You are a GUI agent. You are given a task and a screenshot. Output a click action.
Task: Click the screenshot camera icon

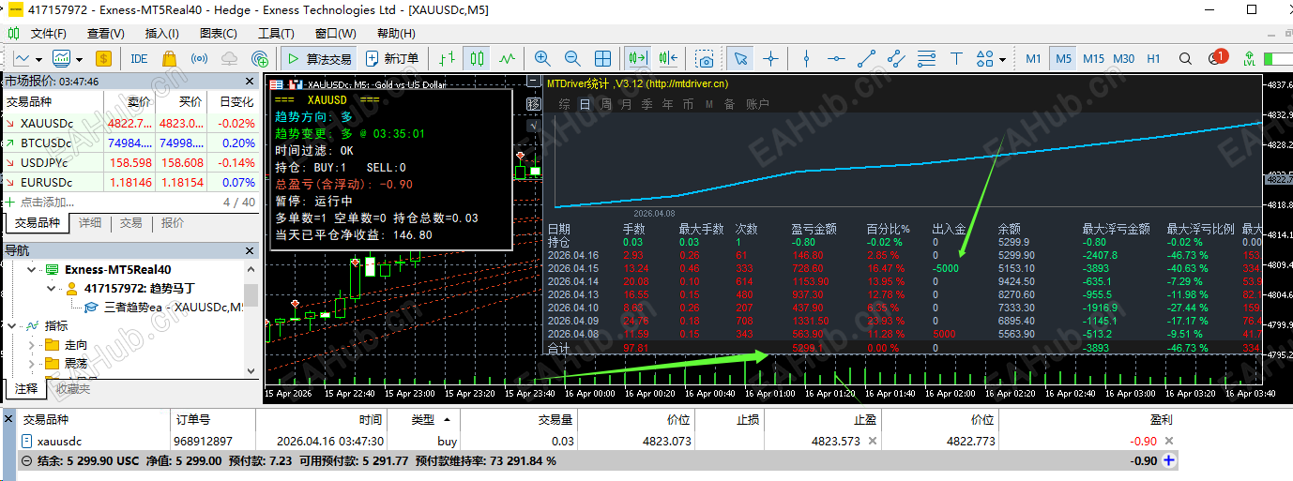tap(706, 58)
